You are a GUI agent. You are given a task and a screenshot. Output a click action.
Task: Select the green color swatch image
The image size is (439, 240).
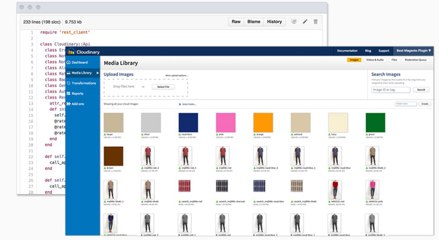tap(375, 123)
